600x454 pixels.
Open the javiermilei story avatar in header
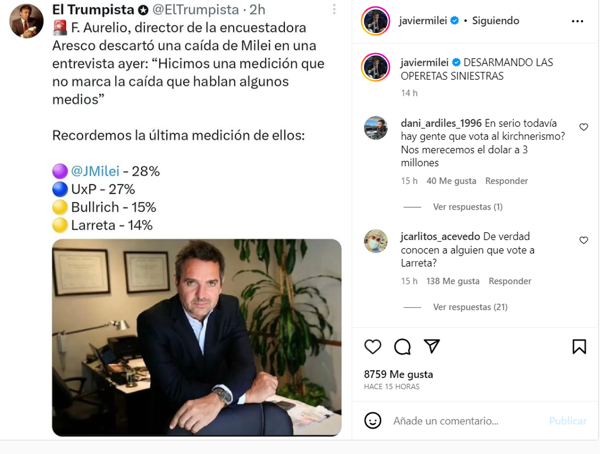(375, 20)
